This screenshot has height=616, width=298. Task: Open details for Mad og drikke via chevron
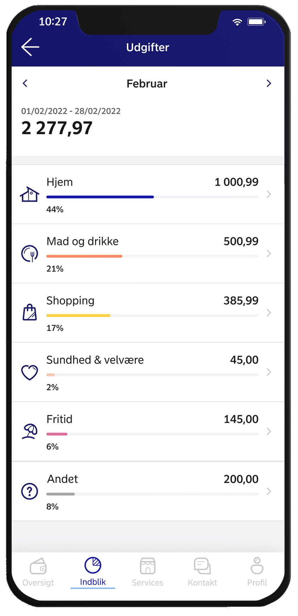(x=269, y=254)
